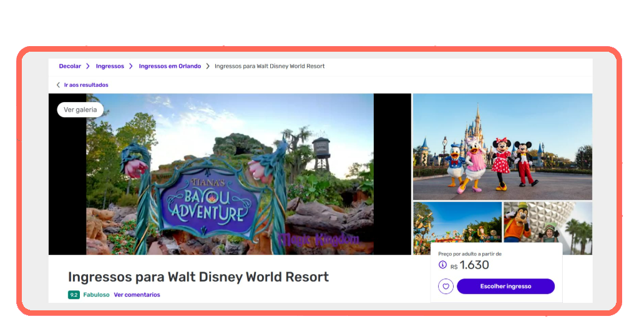The height and width of the screenshot is (334, 639).
Task: Open the Tiana's Bayou Adventure main image
Action: tap(230, 174)
